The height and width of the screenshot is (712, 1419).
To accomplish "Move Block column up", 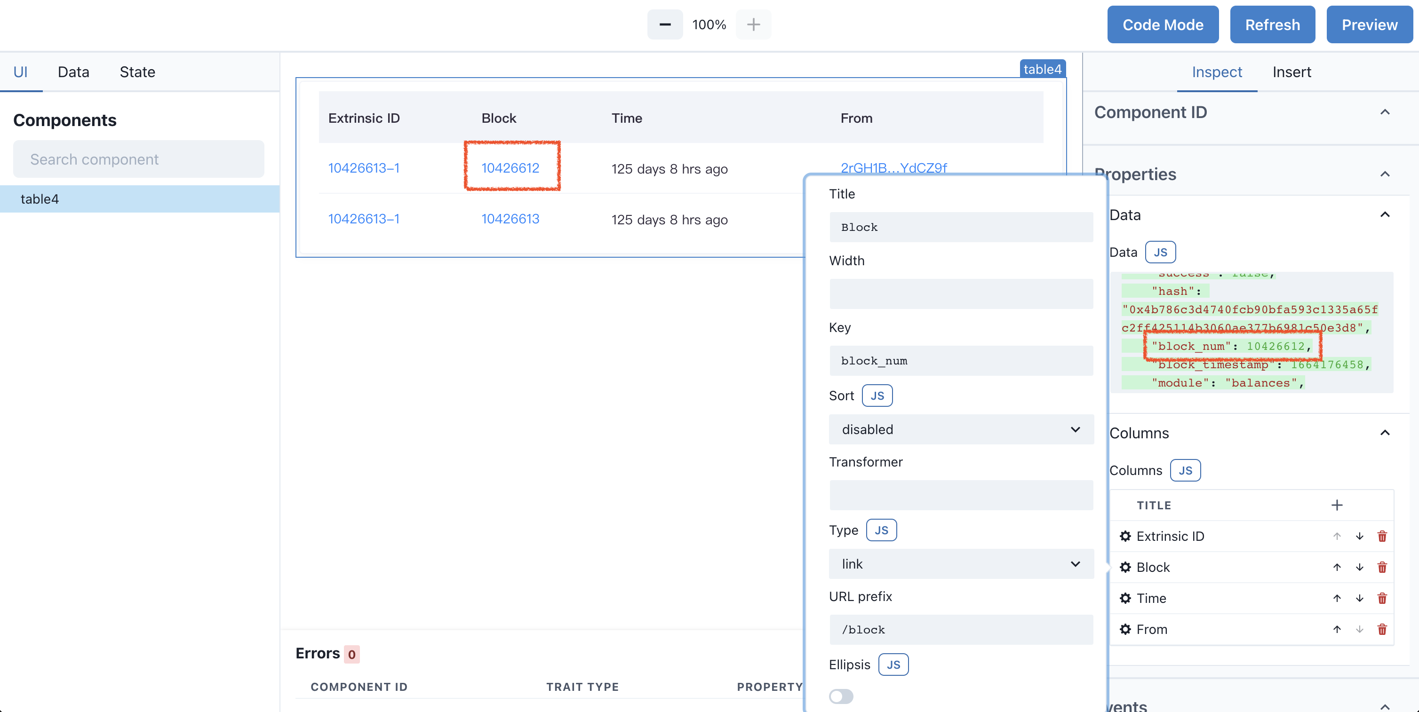I will point(1336,567).
